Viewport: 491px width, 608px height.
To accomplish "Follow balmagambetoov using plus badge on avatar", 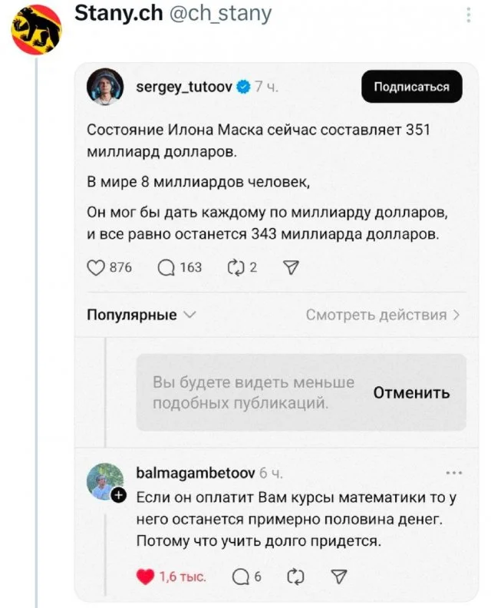I will 118,495.
